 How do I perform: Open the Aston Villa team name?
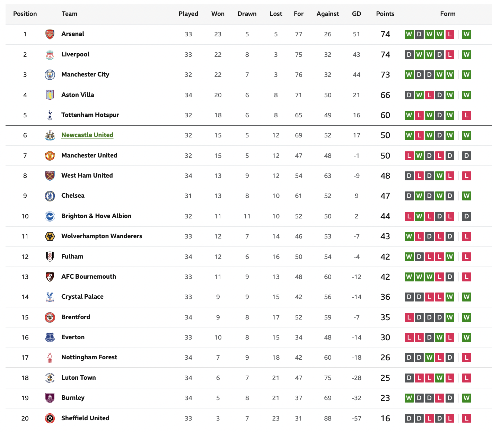[78, 95]
